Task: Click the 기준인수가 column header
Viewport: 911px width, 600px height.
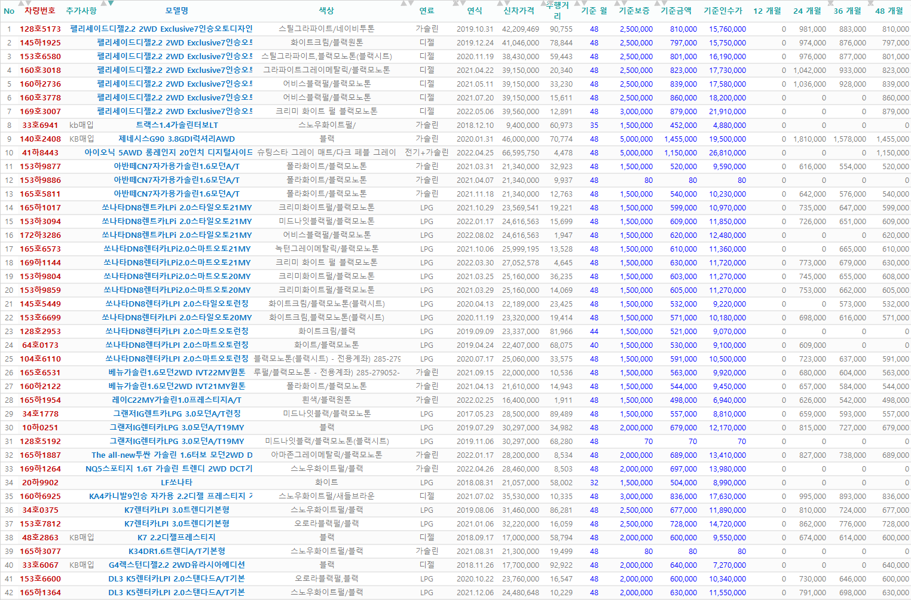Action: pos(723,11)
